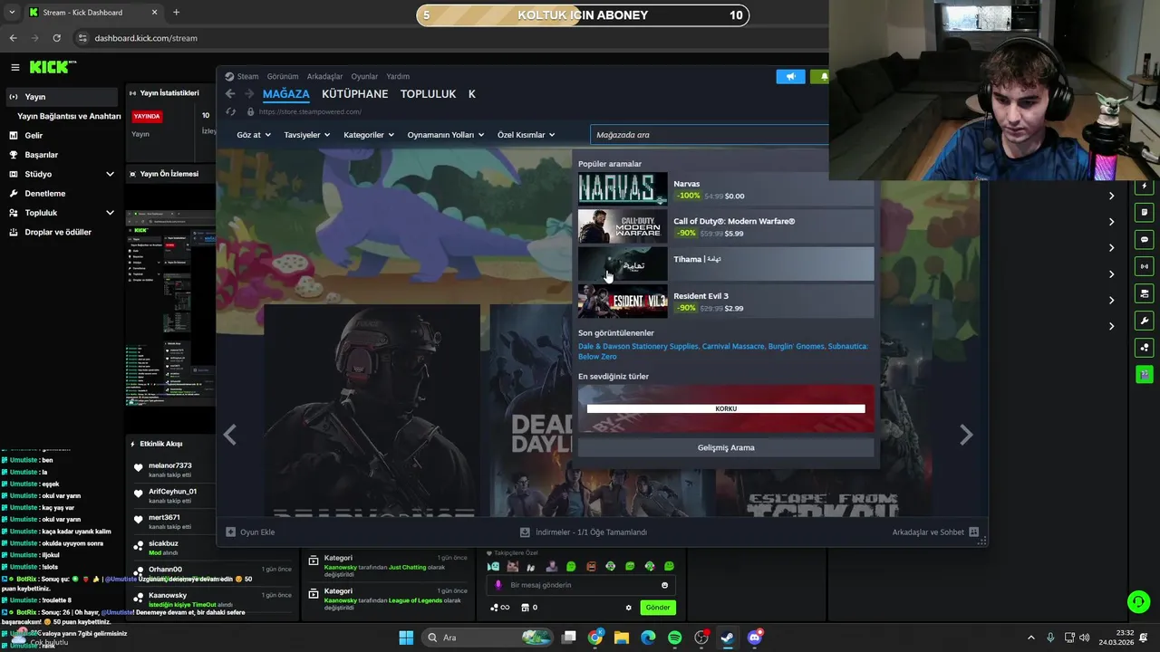Click the lightning bolt icon in Kick right rail
Viewport: 1160px width, 652px height.
point(1145,187)
